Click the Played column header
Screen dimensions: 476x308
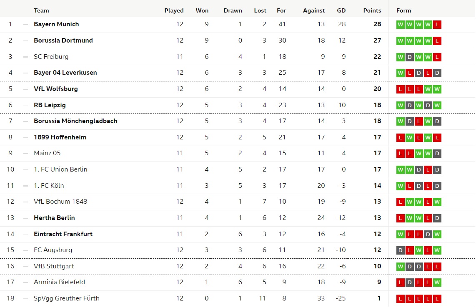coord(174,10)
